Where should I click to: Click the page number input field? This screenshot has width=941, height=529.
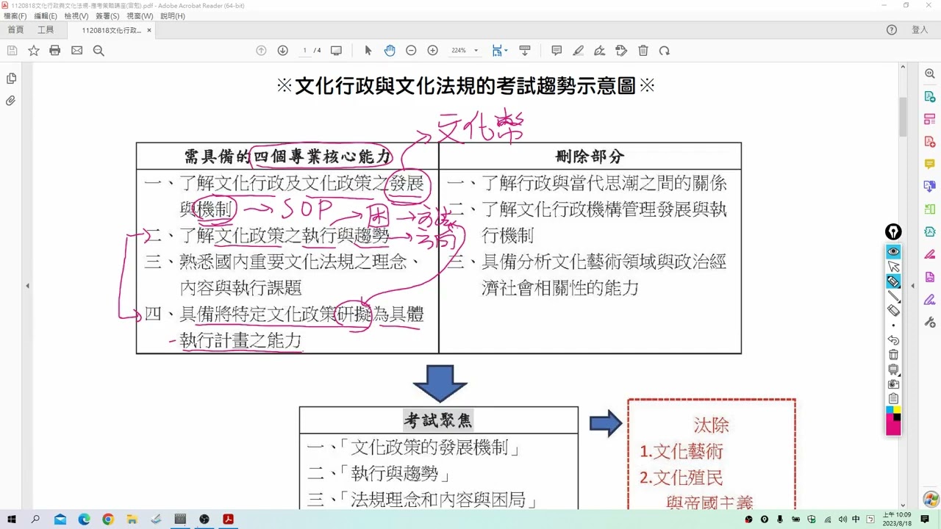(304, 51)
